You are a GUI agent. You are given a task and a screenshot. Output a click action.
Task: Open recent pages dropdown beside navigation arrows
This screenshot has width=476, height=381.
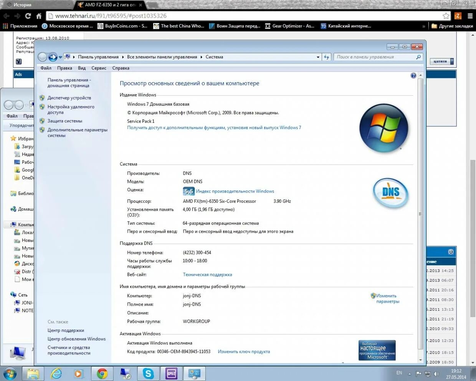(x=60, y=57)
